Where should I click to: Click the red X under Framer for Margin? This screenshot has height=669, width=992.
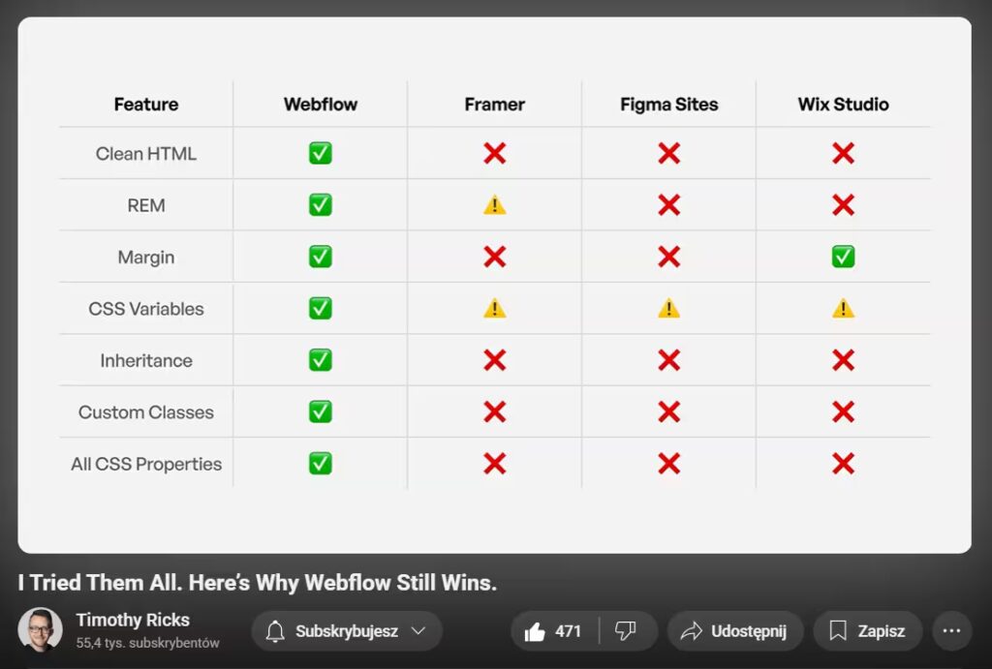[x=494, y=257]
